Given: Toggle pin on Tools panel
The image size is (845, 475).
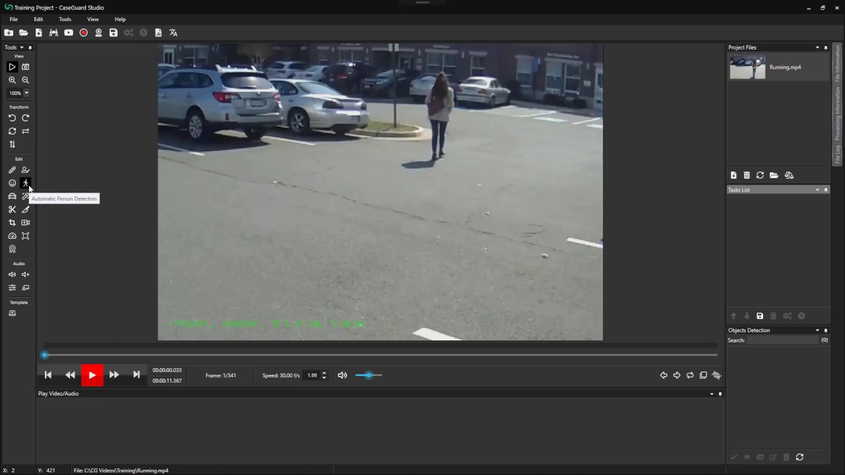Looking at the screenshot, I should point(30,47).
